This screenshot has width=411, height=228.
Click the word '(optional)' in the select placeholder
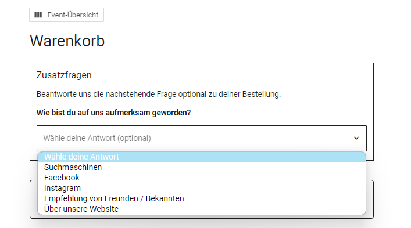[134, 138]
